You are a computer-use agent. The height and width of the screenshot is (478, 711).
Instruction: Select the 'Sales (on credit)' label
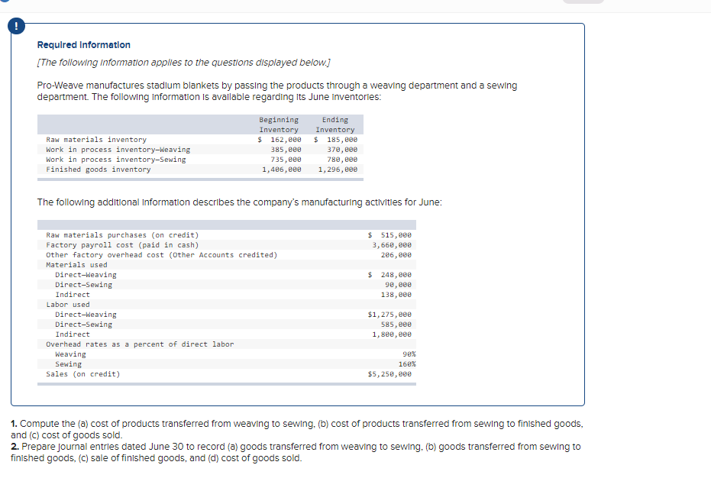[83, 374]
